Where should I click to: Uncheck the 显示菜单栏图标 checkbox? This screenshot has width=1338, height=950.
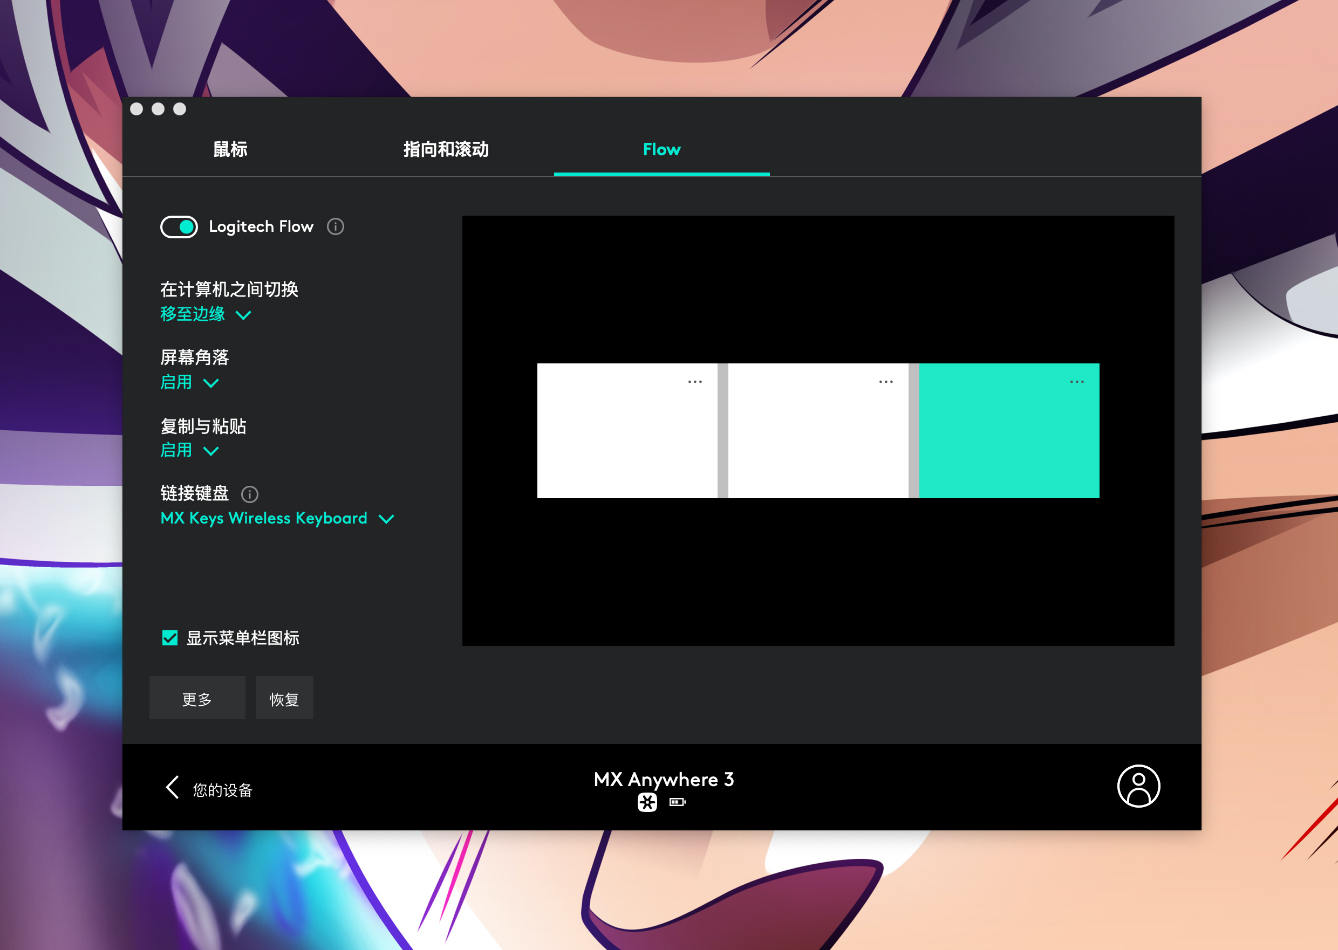pyautogui.click(x=170, y=638)
